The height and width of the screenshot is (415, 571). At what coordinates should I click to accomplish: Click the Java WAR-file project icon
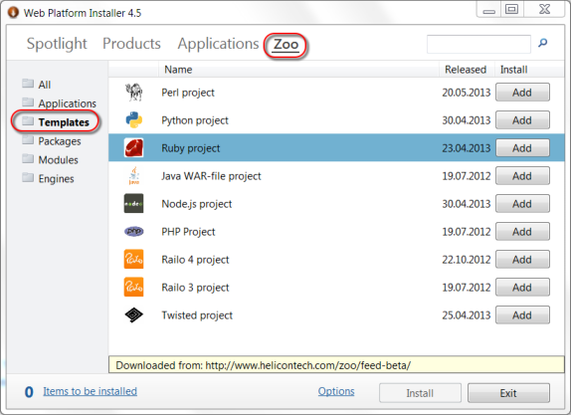click(133, 176)
